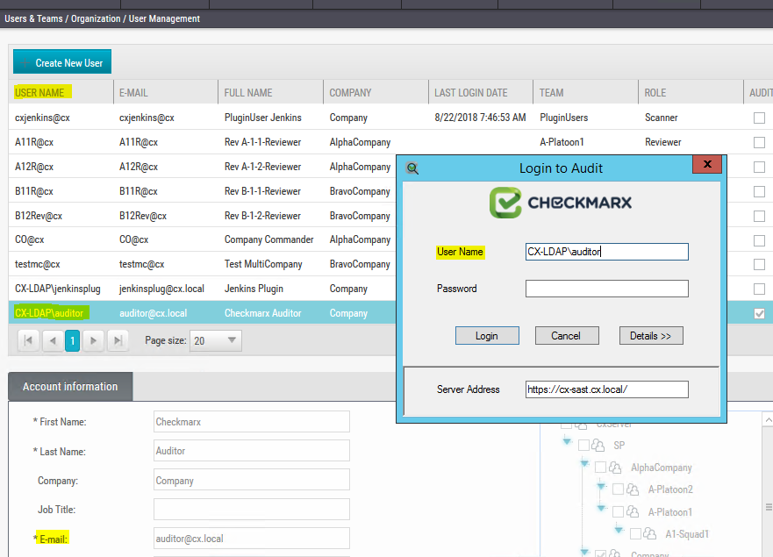The width and height of the screenshot is (773, 557).
Task: Sort by LAST LOGIN DATE column header
Action: pos(471,93)
